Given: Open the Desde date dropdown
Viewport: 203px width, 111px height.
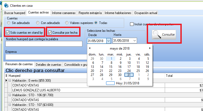Looking at the screenshot, I should [x=108, y=41].
